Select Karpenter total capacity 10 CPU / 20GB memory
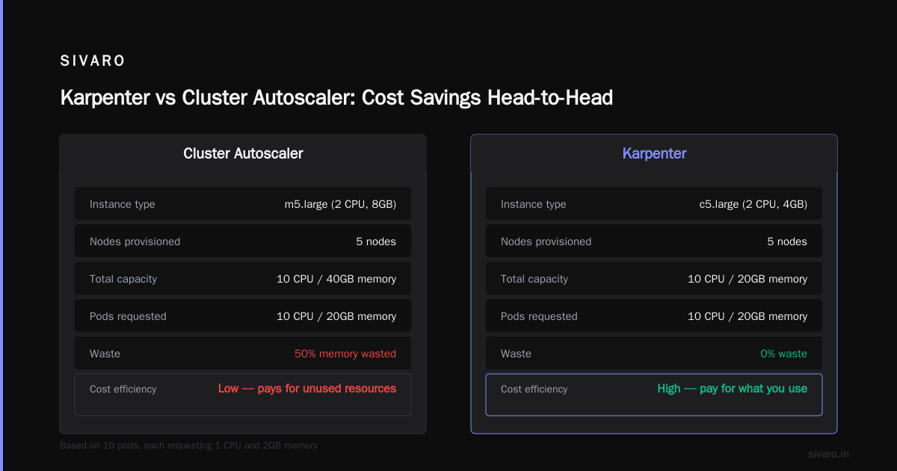897x471 pixels. pyautogui.click(x=747, y=279)
